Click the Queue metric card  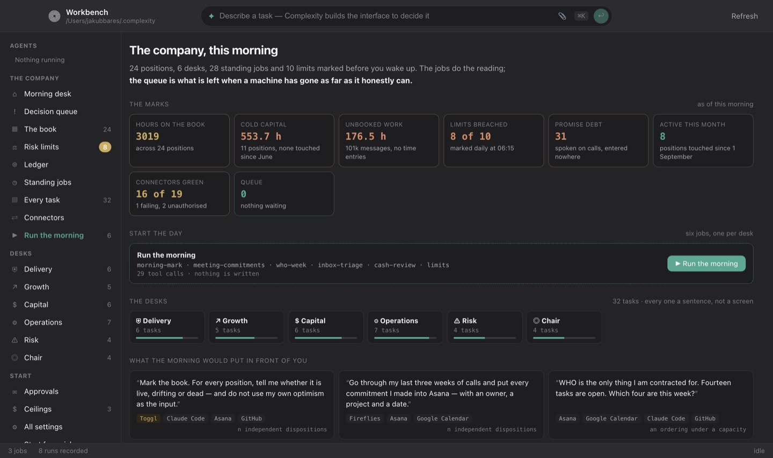pos(284,194)
